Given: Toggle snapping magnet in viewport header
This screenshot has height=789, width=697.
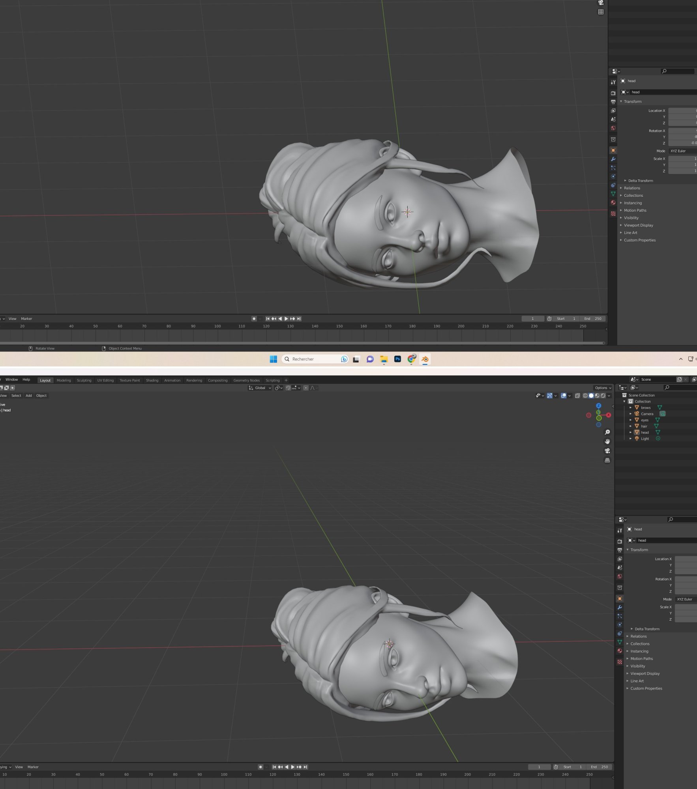Looking at the screenshot, I should click(x=289, y=388).
